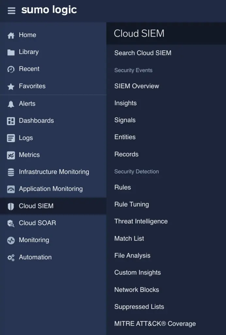Click the Recent clock icon
Screen dimensions: 226x335
click(x=11, y=69)
